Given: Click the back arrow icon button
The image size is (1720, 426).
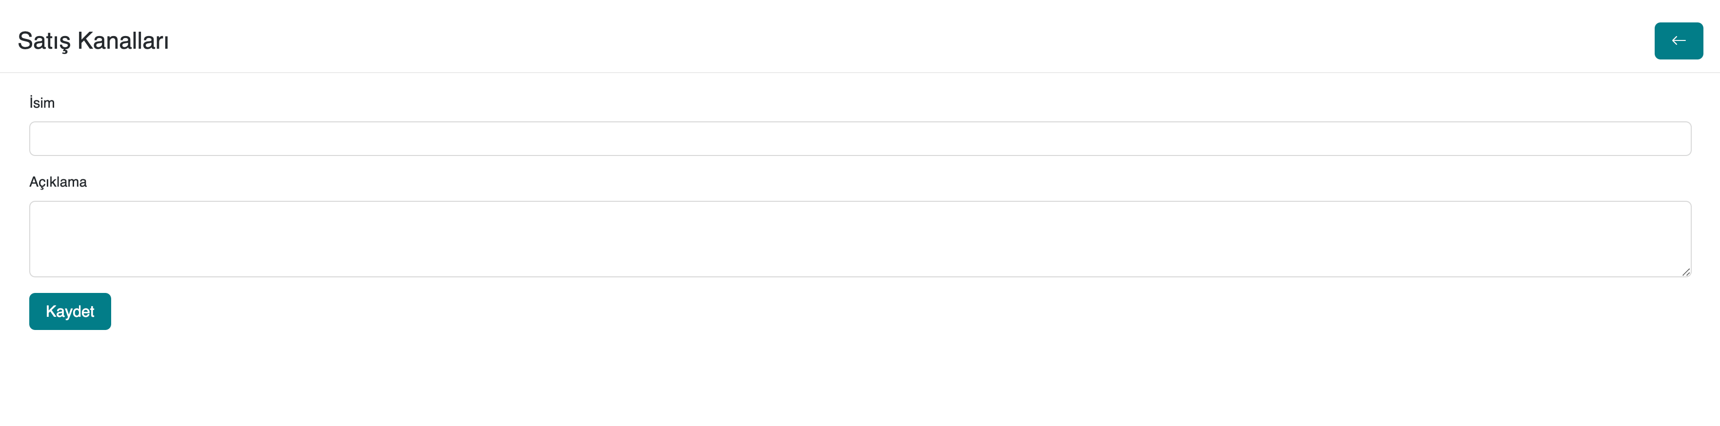Looking at the screenshot, I should point(1678,41).
